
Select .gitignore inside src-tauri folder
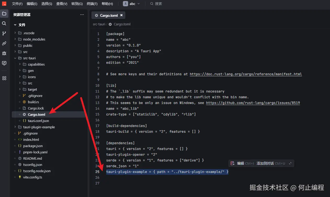35,96
